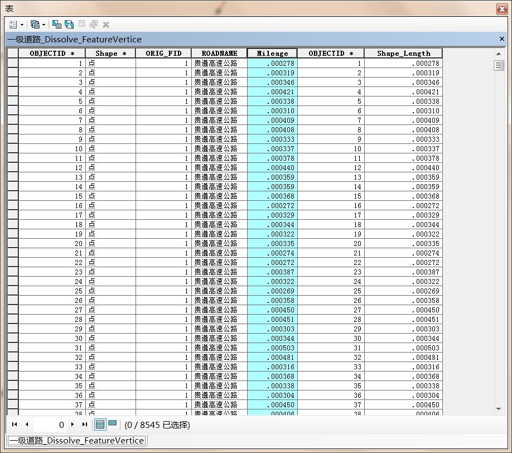Viewport: 512px width, 453px height.
Task: Click the Select By Attributes icon
Action: pyautogui.click(x=57, y=25)
